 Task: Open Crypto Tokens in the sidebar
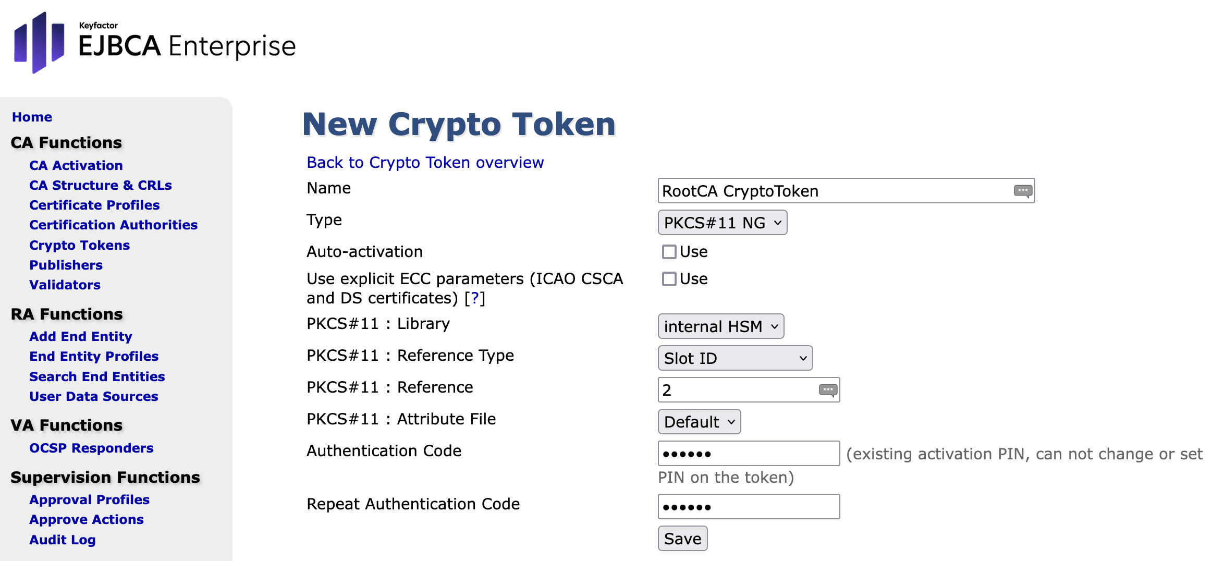pyautogui.click(x=79, y=245)
